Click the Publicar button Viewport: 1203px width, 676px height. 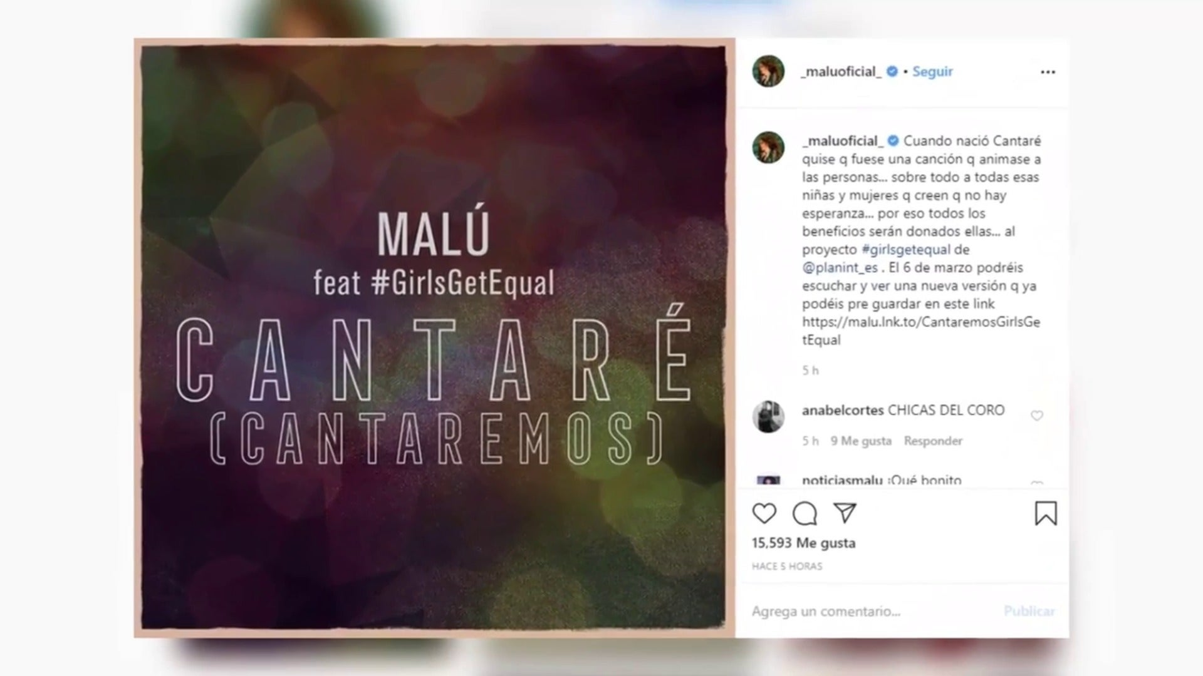1029,611
